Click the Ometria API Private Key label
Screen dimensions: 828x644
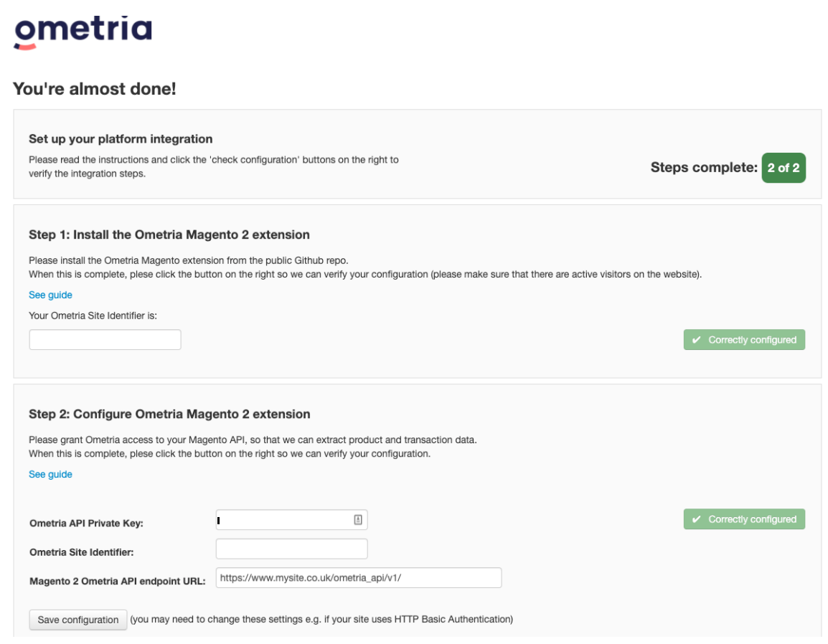point(86,524)
